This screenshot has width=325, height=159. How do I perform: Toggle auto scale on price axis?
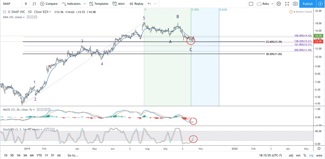pyautogui.click(x=319, y=155)
